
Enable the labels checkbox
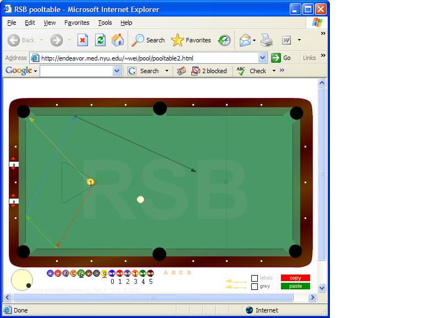point(255,278)
